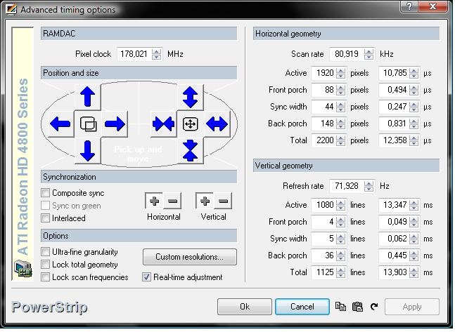This screenshot has width=455, height=332.
Task: Decrease vertical size with the compress arrows
Action: [x=191, y=151]
